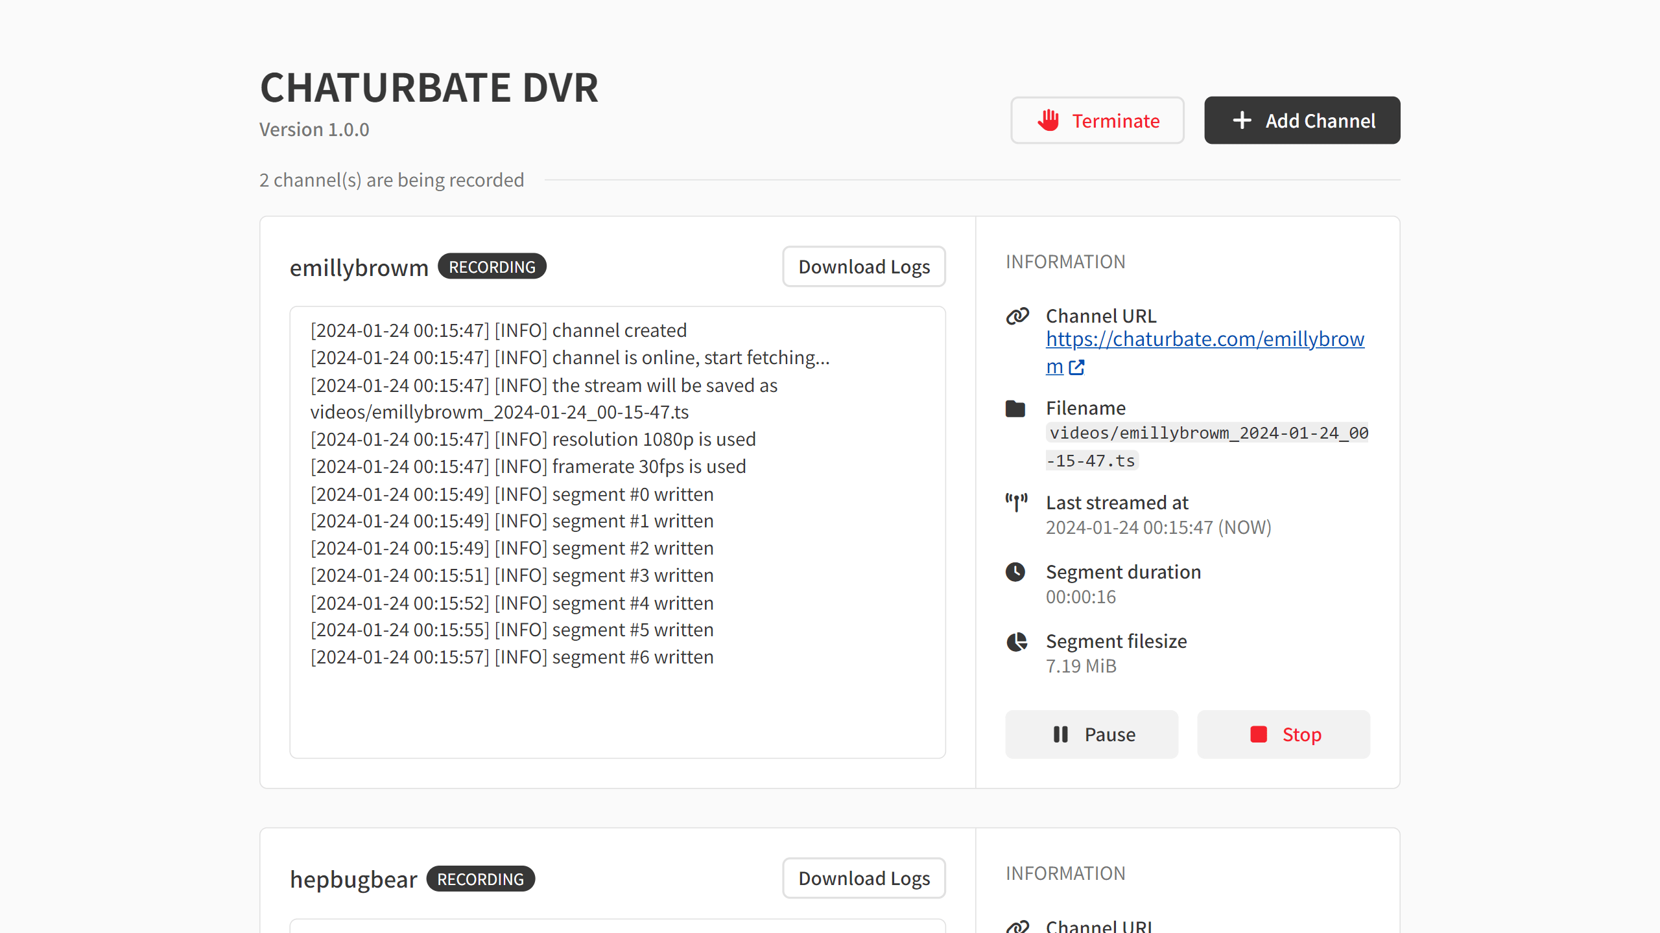Click the external link icon after emillybrowm URL
Image resolution: width=1660 pixels, height=933 pixels.
[1076, 367]
